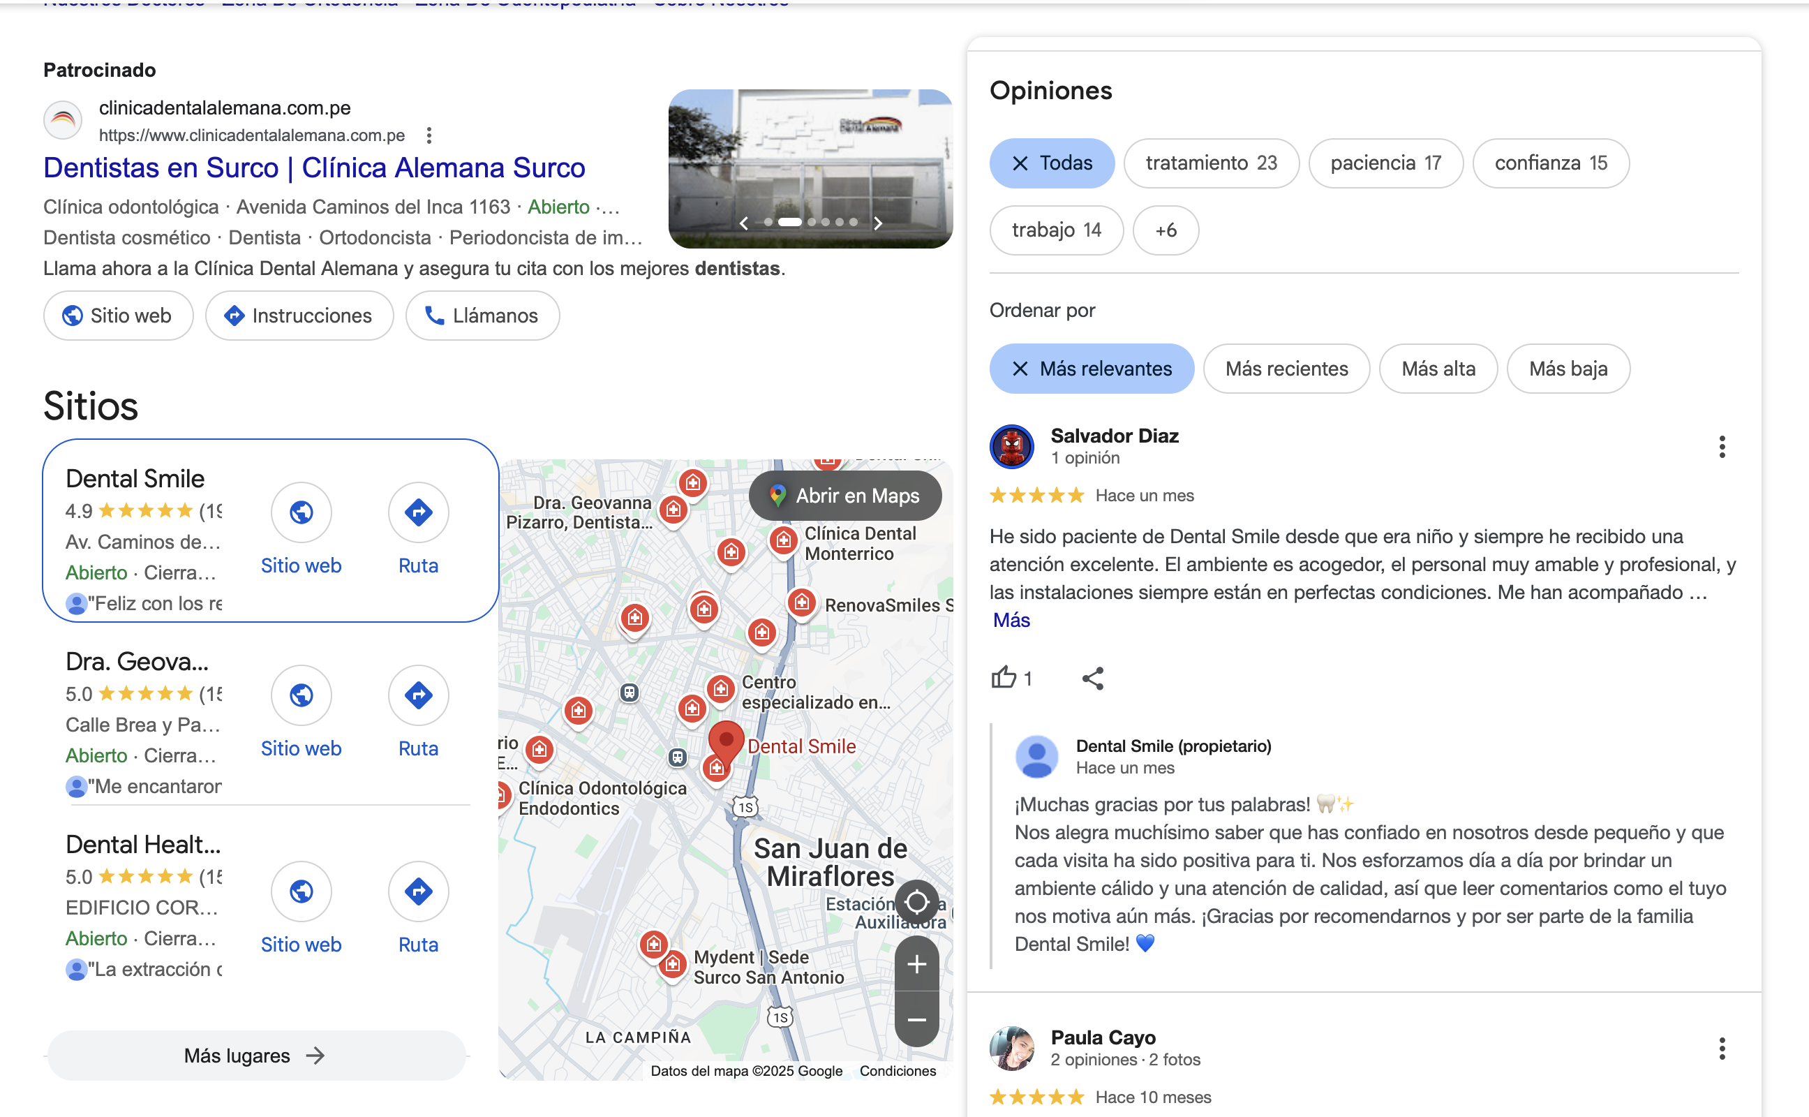Click the Dental Smile Ruta directions icon
Screen dimensions: 1809x1117
point(419,512)
